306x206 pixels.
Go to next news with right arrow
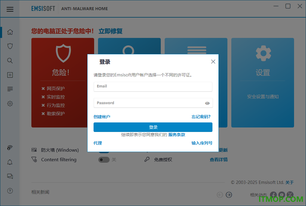click(229, 195)
